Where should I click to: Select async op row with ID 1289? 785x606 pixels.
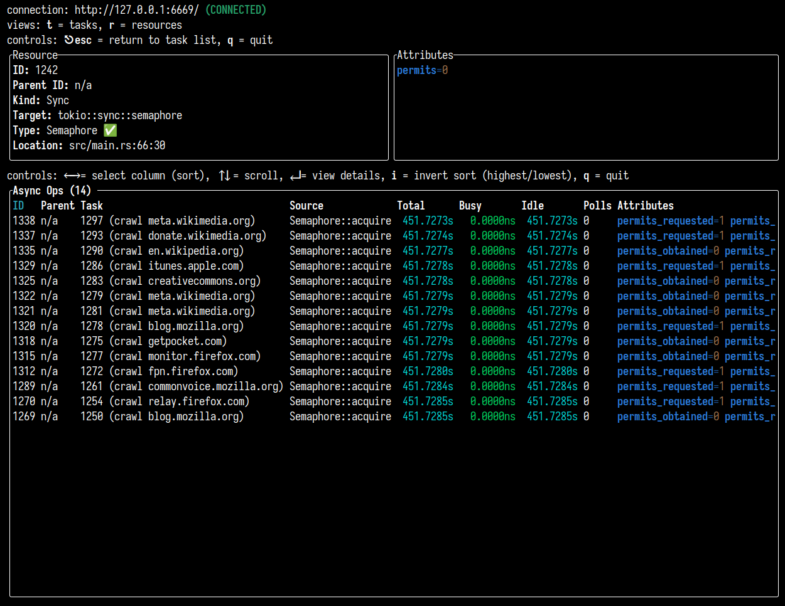(x=394, y=386)
